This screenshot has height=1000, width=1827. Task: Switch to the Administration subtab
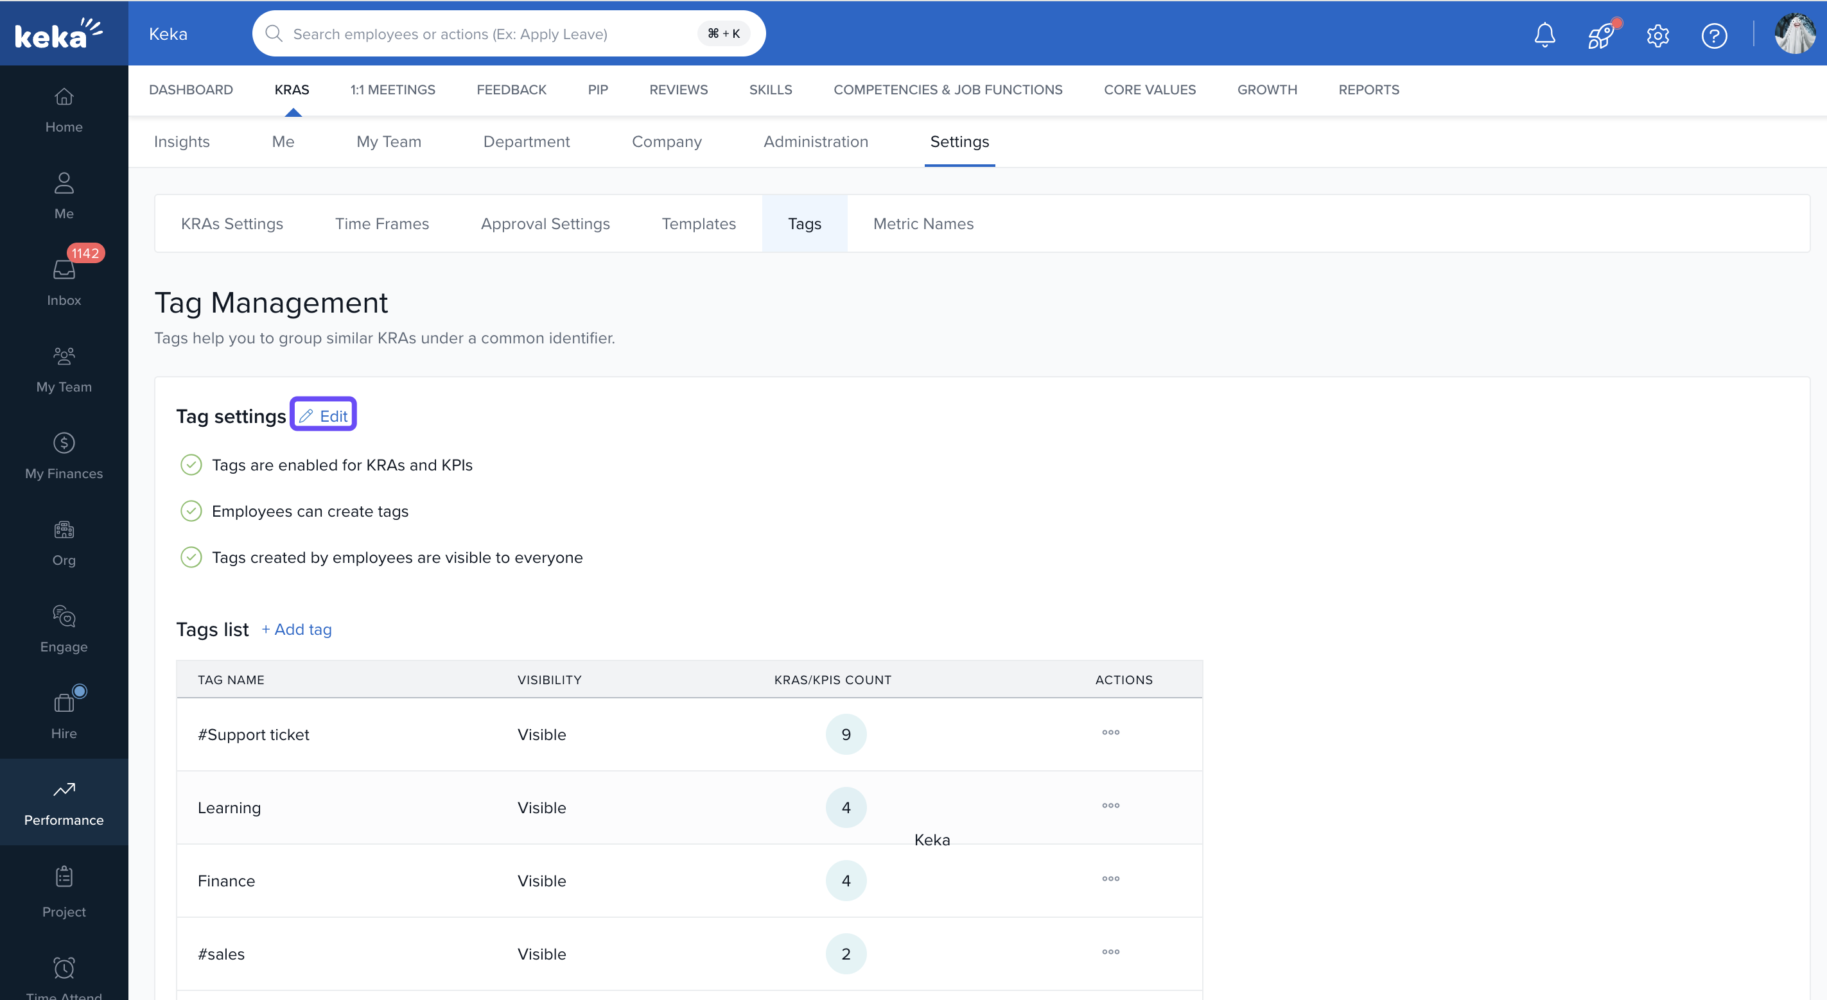[x=816, y=141]
